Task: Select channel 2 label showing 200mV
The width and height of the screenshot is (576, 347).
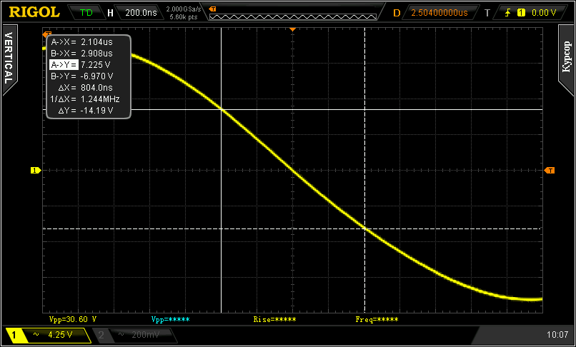Action: click(x=134, y=335)
